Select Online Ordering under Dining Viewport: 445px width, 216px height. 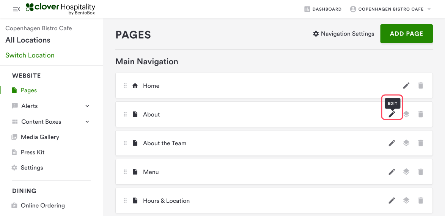point(42,205)
